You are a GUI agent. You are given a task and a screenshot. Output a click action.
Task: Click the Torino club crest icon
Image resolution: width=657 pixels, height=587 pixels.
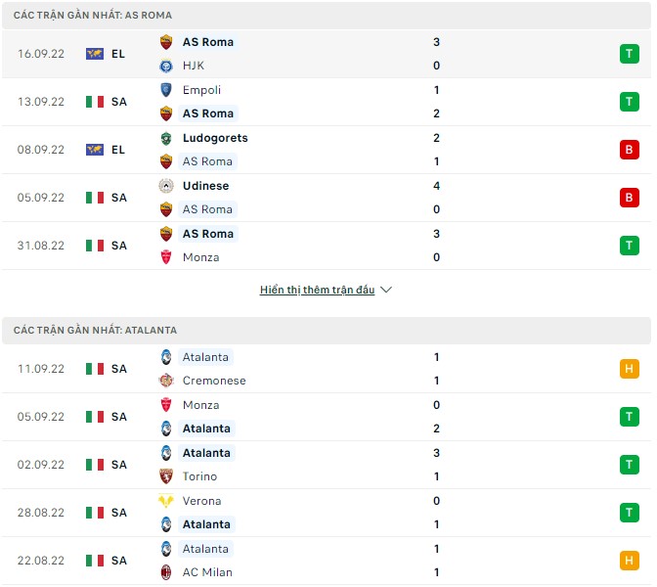[166, 476]
